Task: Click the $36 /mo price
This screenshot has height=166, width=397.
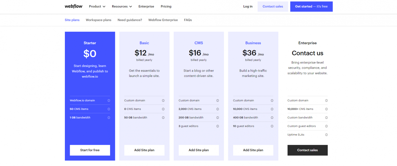Action: 253,53
